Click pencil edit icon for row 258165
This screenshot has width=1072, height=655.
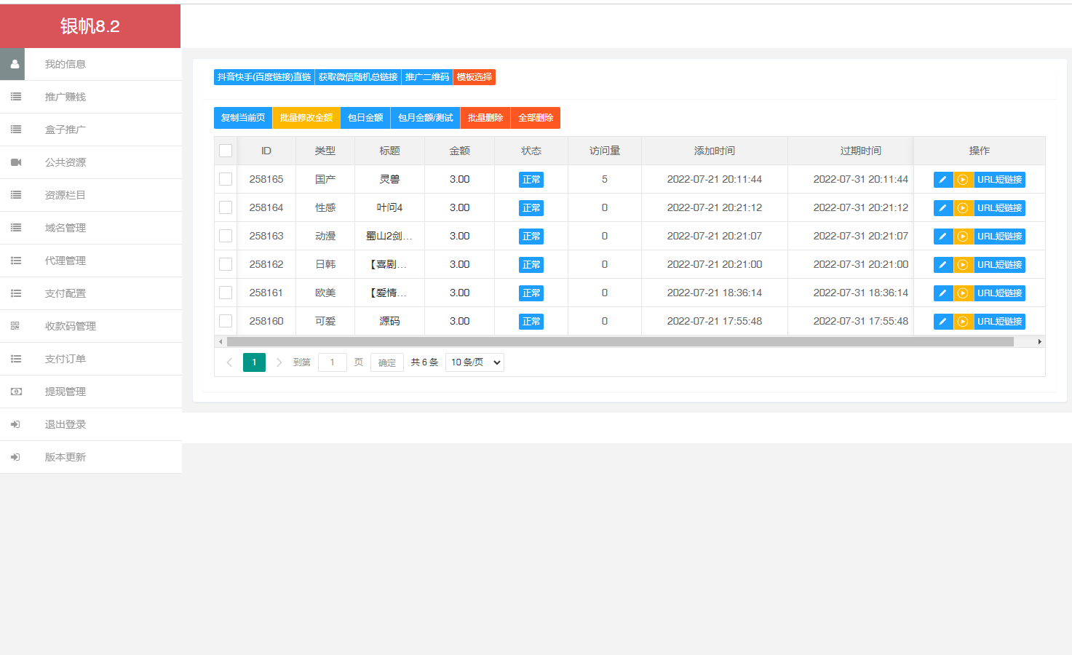point(942,180)
